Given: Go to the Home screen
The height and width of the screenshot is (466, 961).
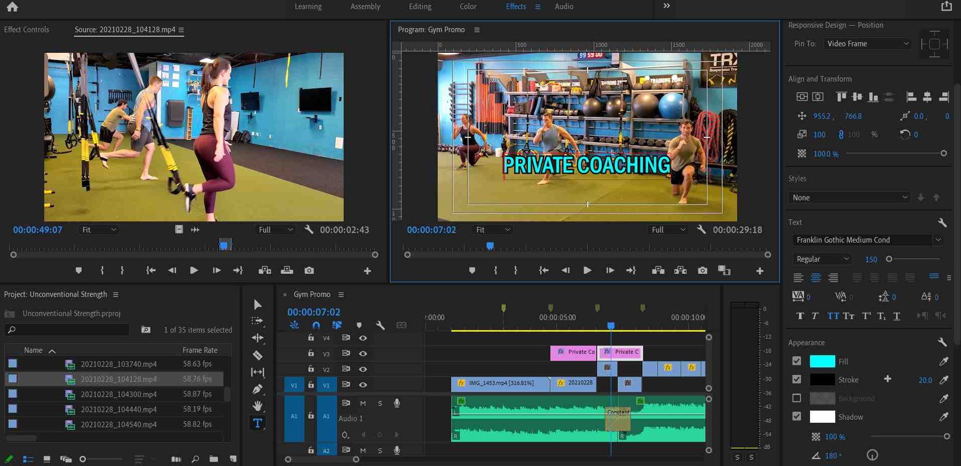Looking at the screenshot, I should pyautogui.click(x=12, y=7).
